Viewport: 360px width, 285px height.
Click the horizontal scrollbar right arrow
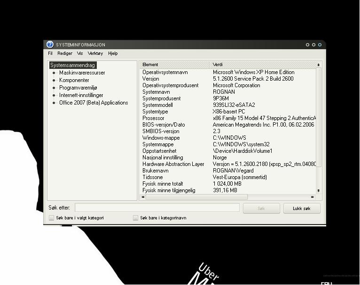(x=312, y=197)
